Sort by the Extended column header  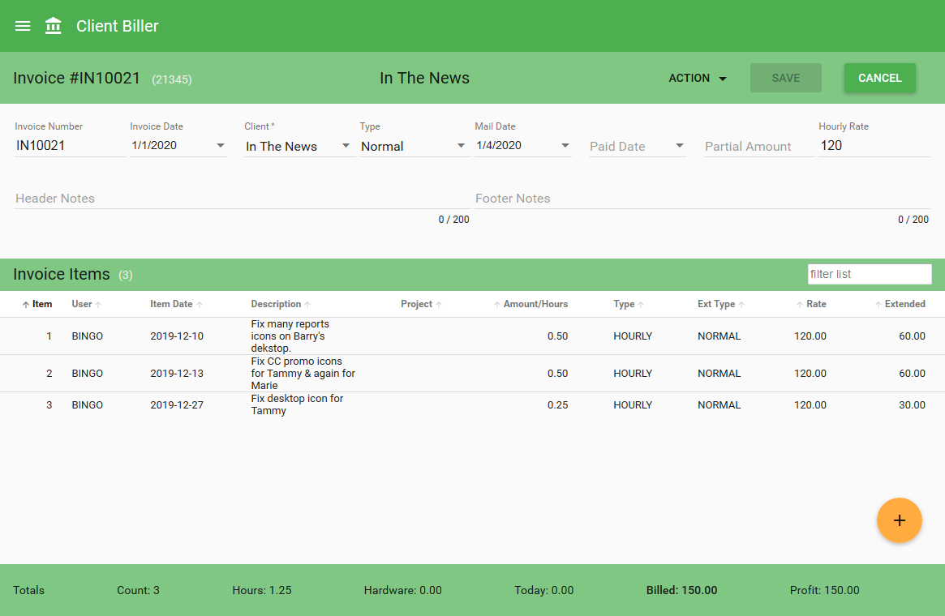(x=900, y=304)
